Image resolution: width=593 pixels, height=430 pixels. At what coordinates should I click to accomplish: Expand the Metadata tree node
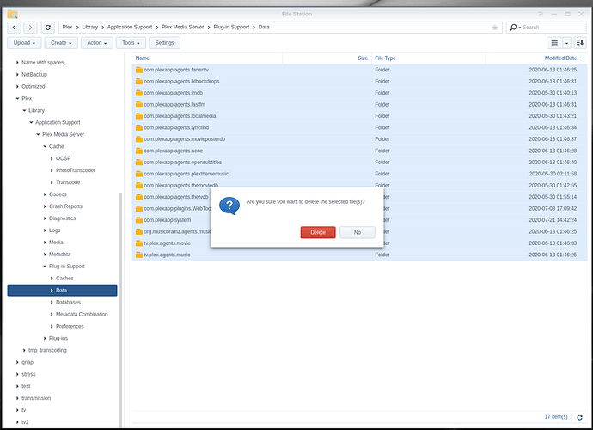pyautogui.click(x=45, y=255)
